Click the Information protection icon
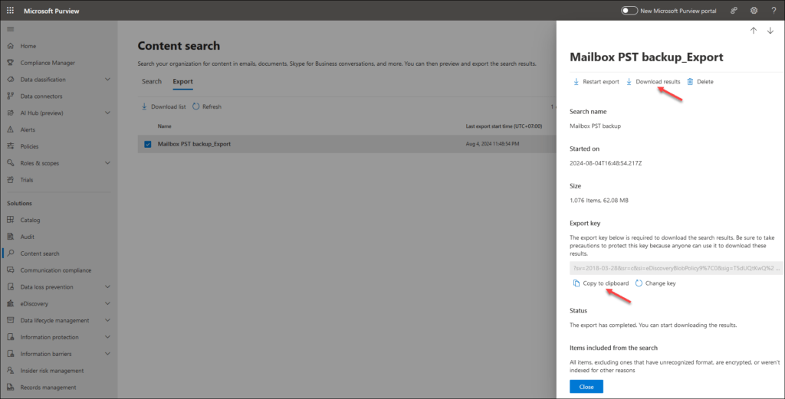 coord(11,337)
